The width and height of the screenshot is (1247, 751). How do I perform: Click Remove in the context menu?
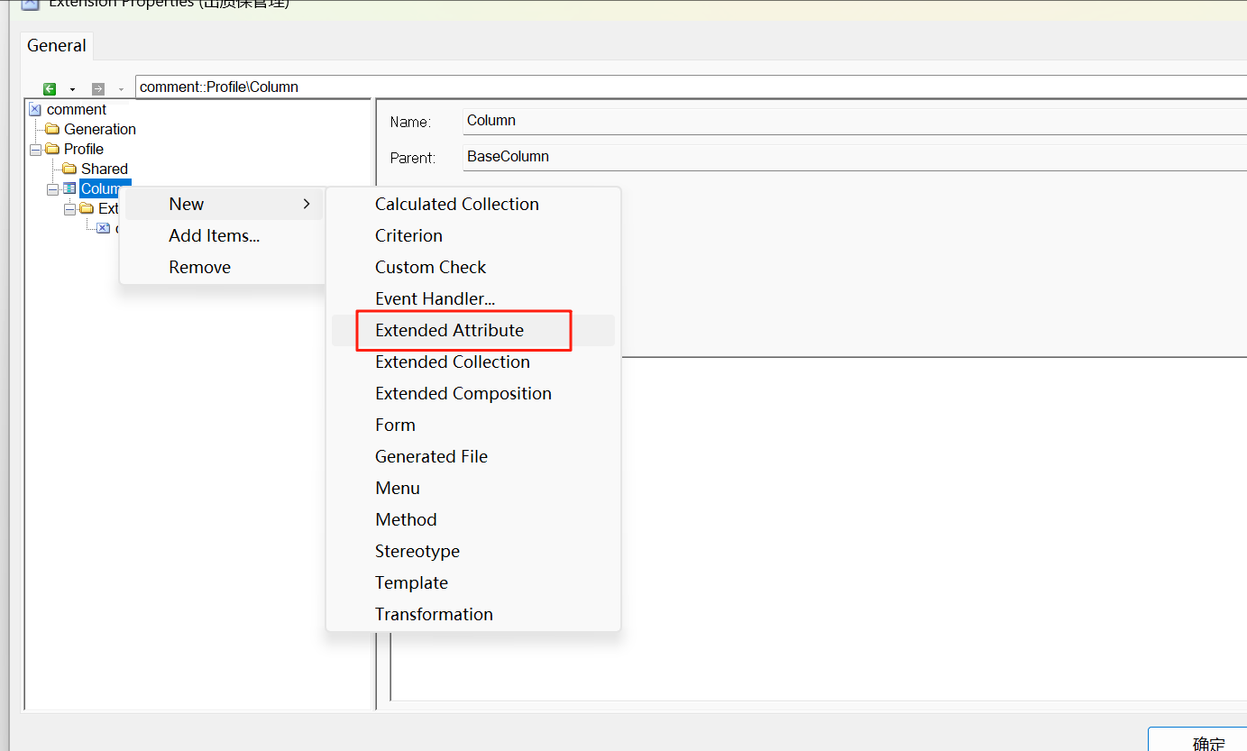199,267
